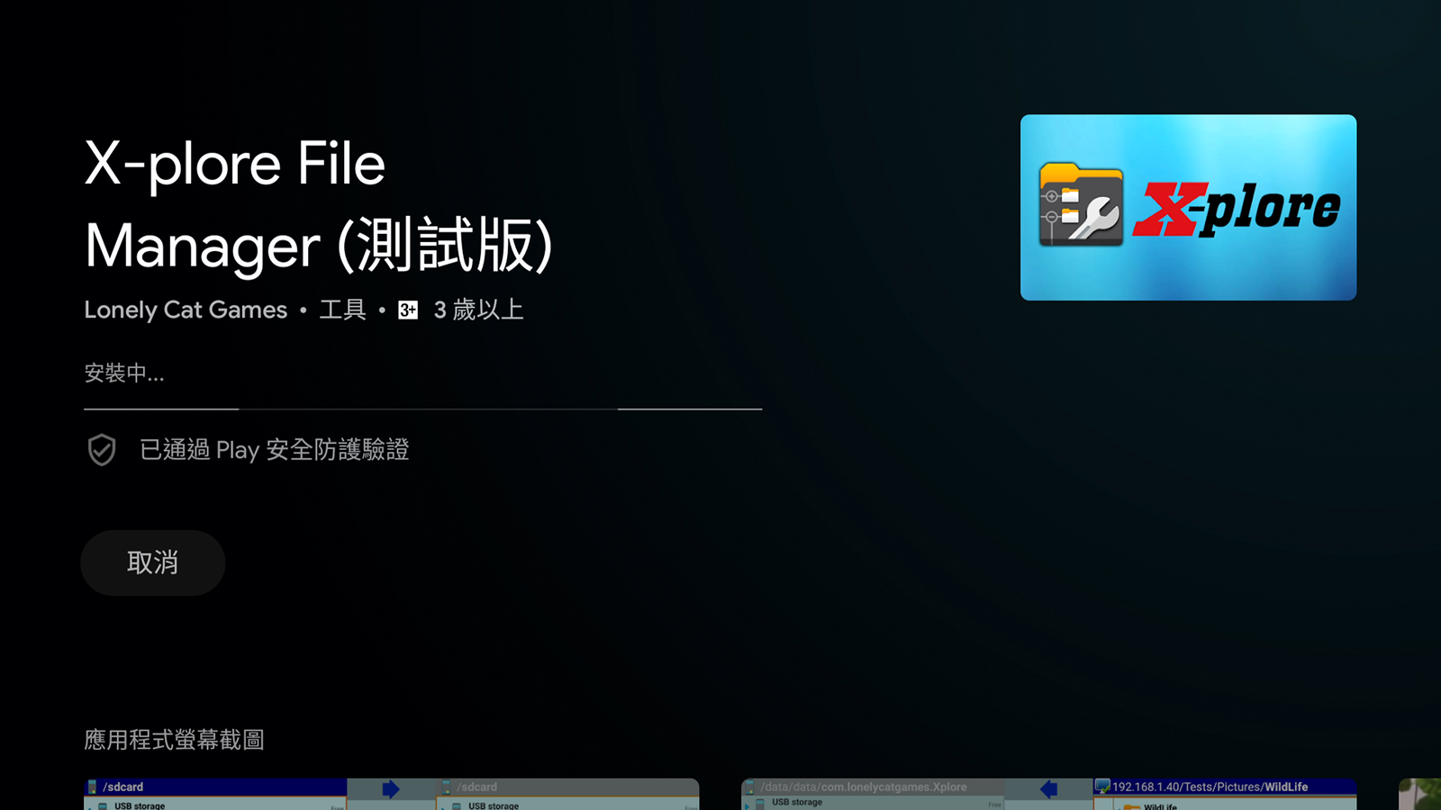The height and width of the screenshot is (810, 1441).
Task: Click the folder-and-wrench icon in the banner
Action: [1081, 205]
